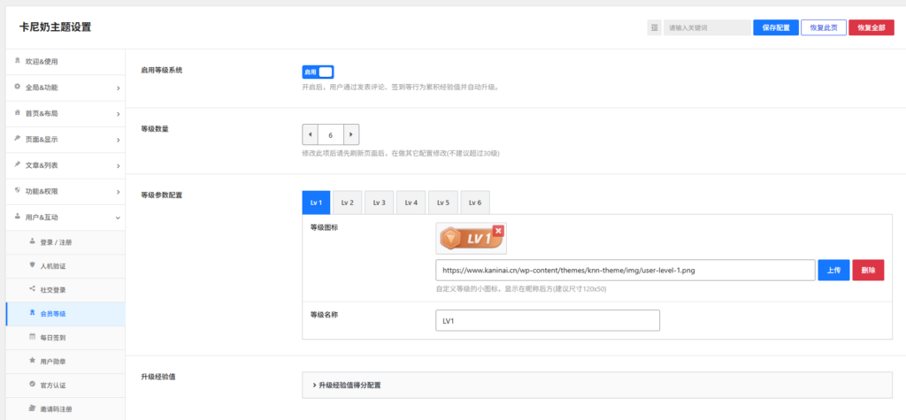Click the red 恢复全部 button
This screenshot has width=906, height=420.
pos(871,27)
